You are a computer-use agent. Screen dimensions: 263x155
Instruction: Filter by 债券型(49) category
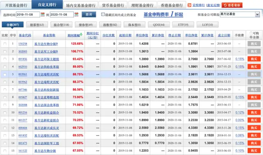(86, 25)
